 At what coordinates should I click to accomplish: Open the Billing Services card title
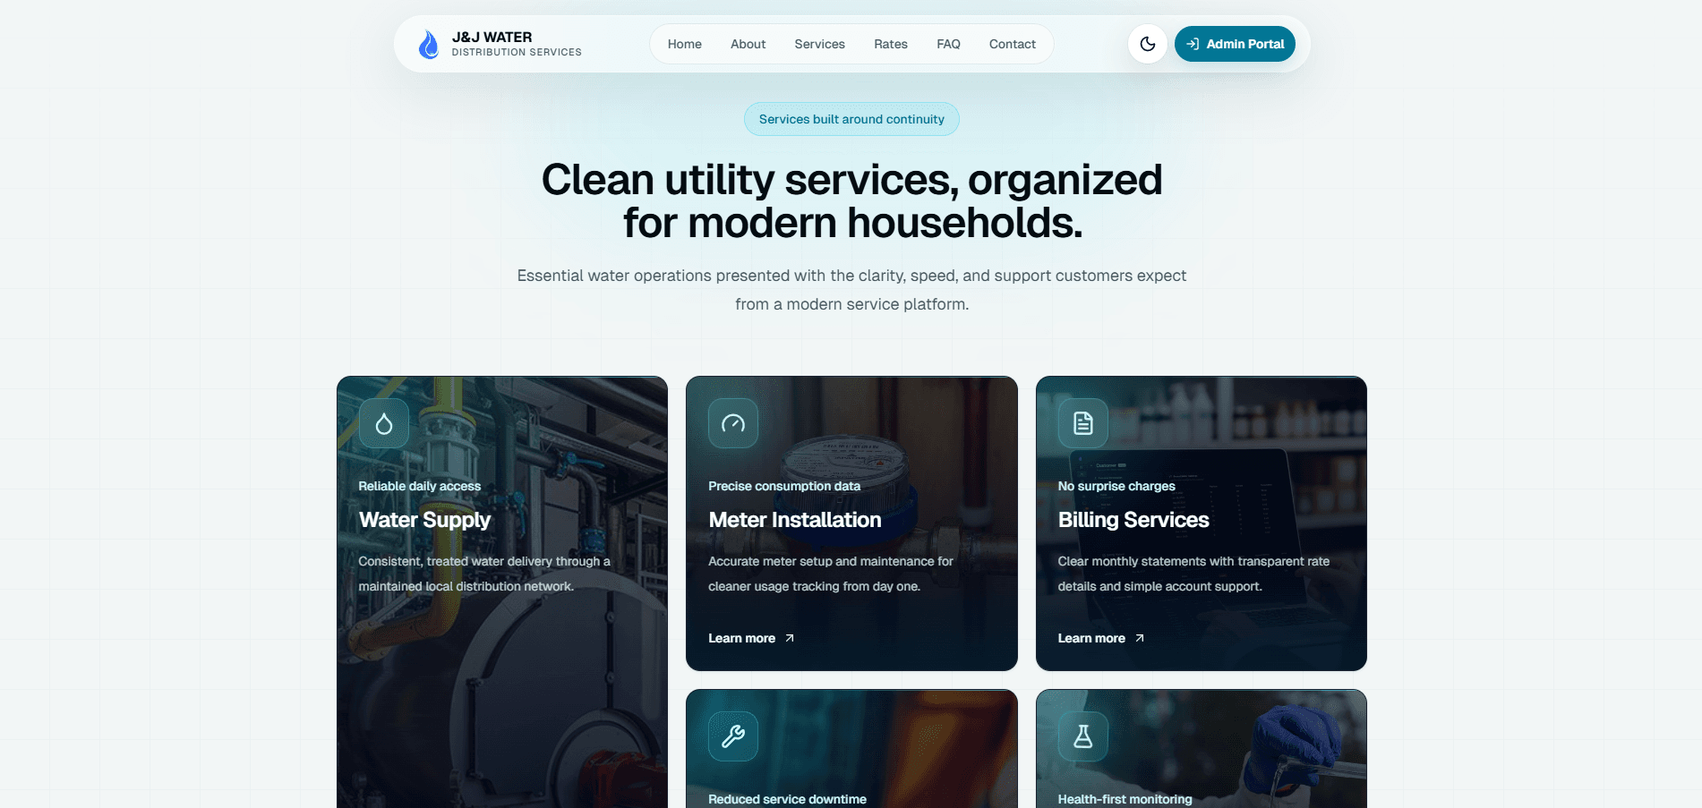coord(1133,520)
